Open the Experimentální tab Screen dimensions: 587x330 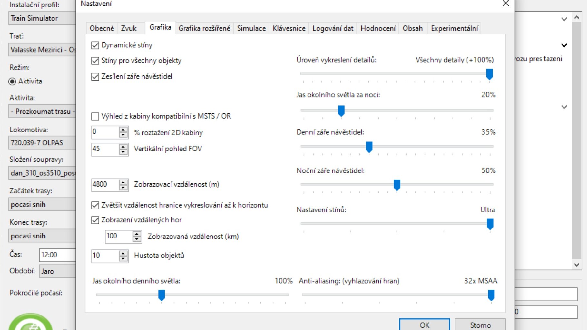tap(454, 28)
